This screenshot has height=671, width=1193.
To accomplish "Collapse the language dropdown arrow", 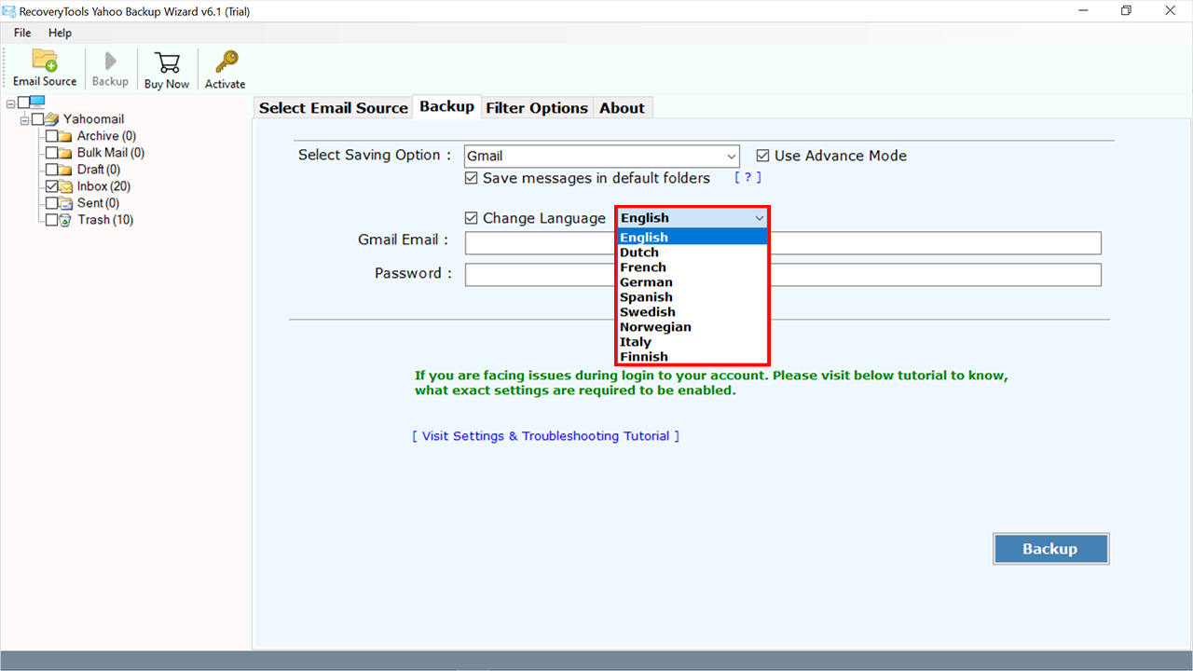I will [x=759, y=218].
